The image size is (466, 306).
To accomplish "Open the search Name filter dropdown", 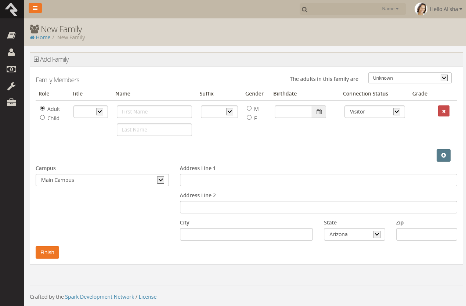I will 390,9.
